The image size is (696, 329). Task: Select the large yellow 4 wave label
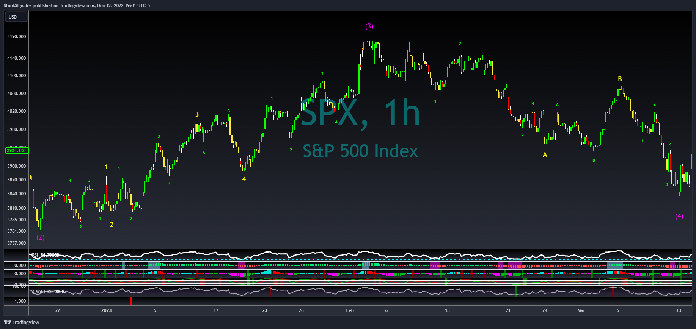244,179
